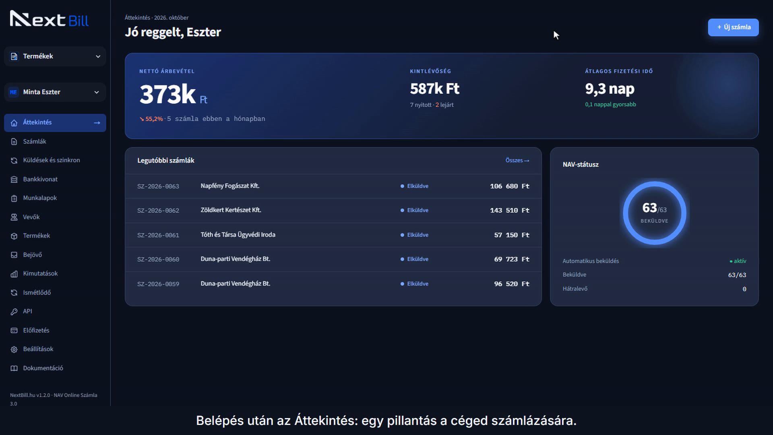Click the arrow on active Áttekintés item
The image size is (773, 435).
pos(97,123)
